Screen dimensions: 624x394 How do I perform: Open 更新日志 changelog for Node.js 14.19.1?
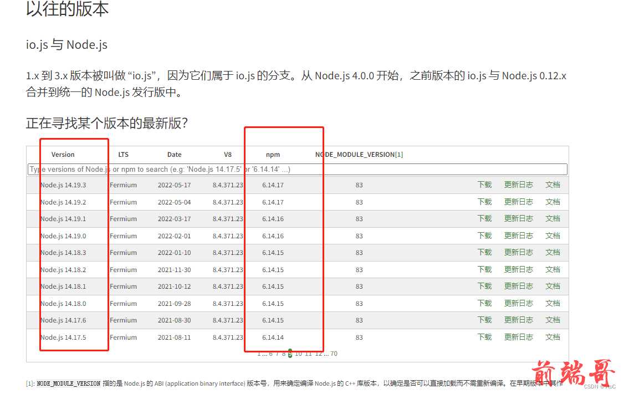pyautogui.click(x=519, y=218)
